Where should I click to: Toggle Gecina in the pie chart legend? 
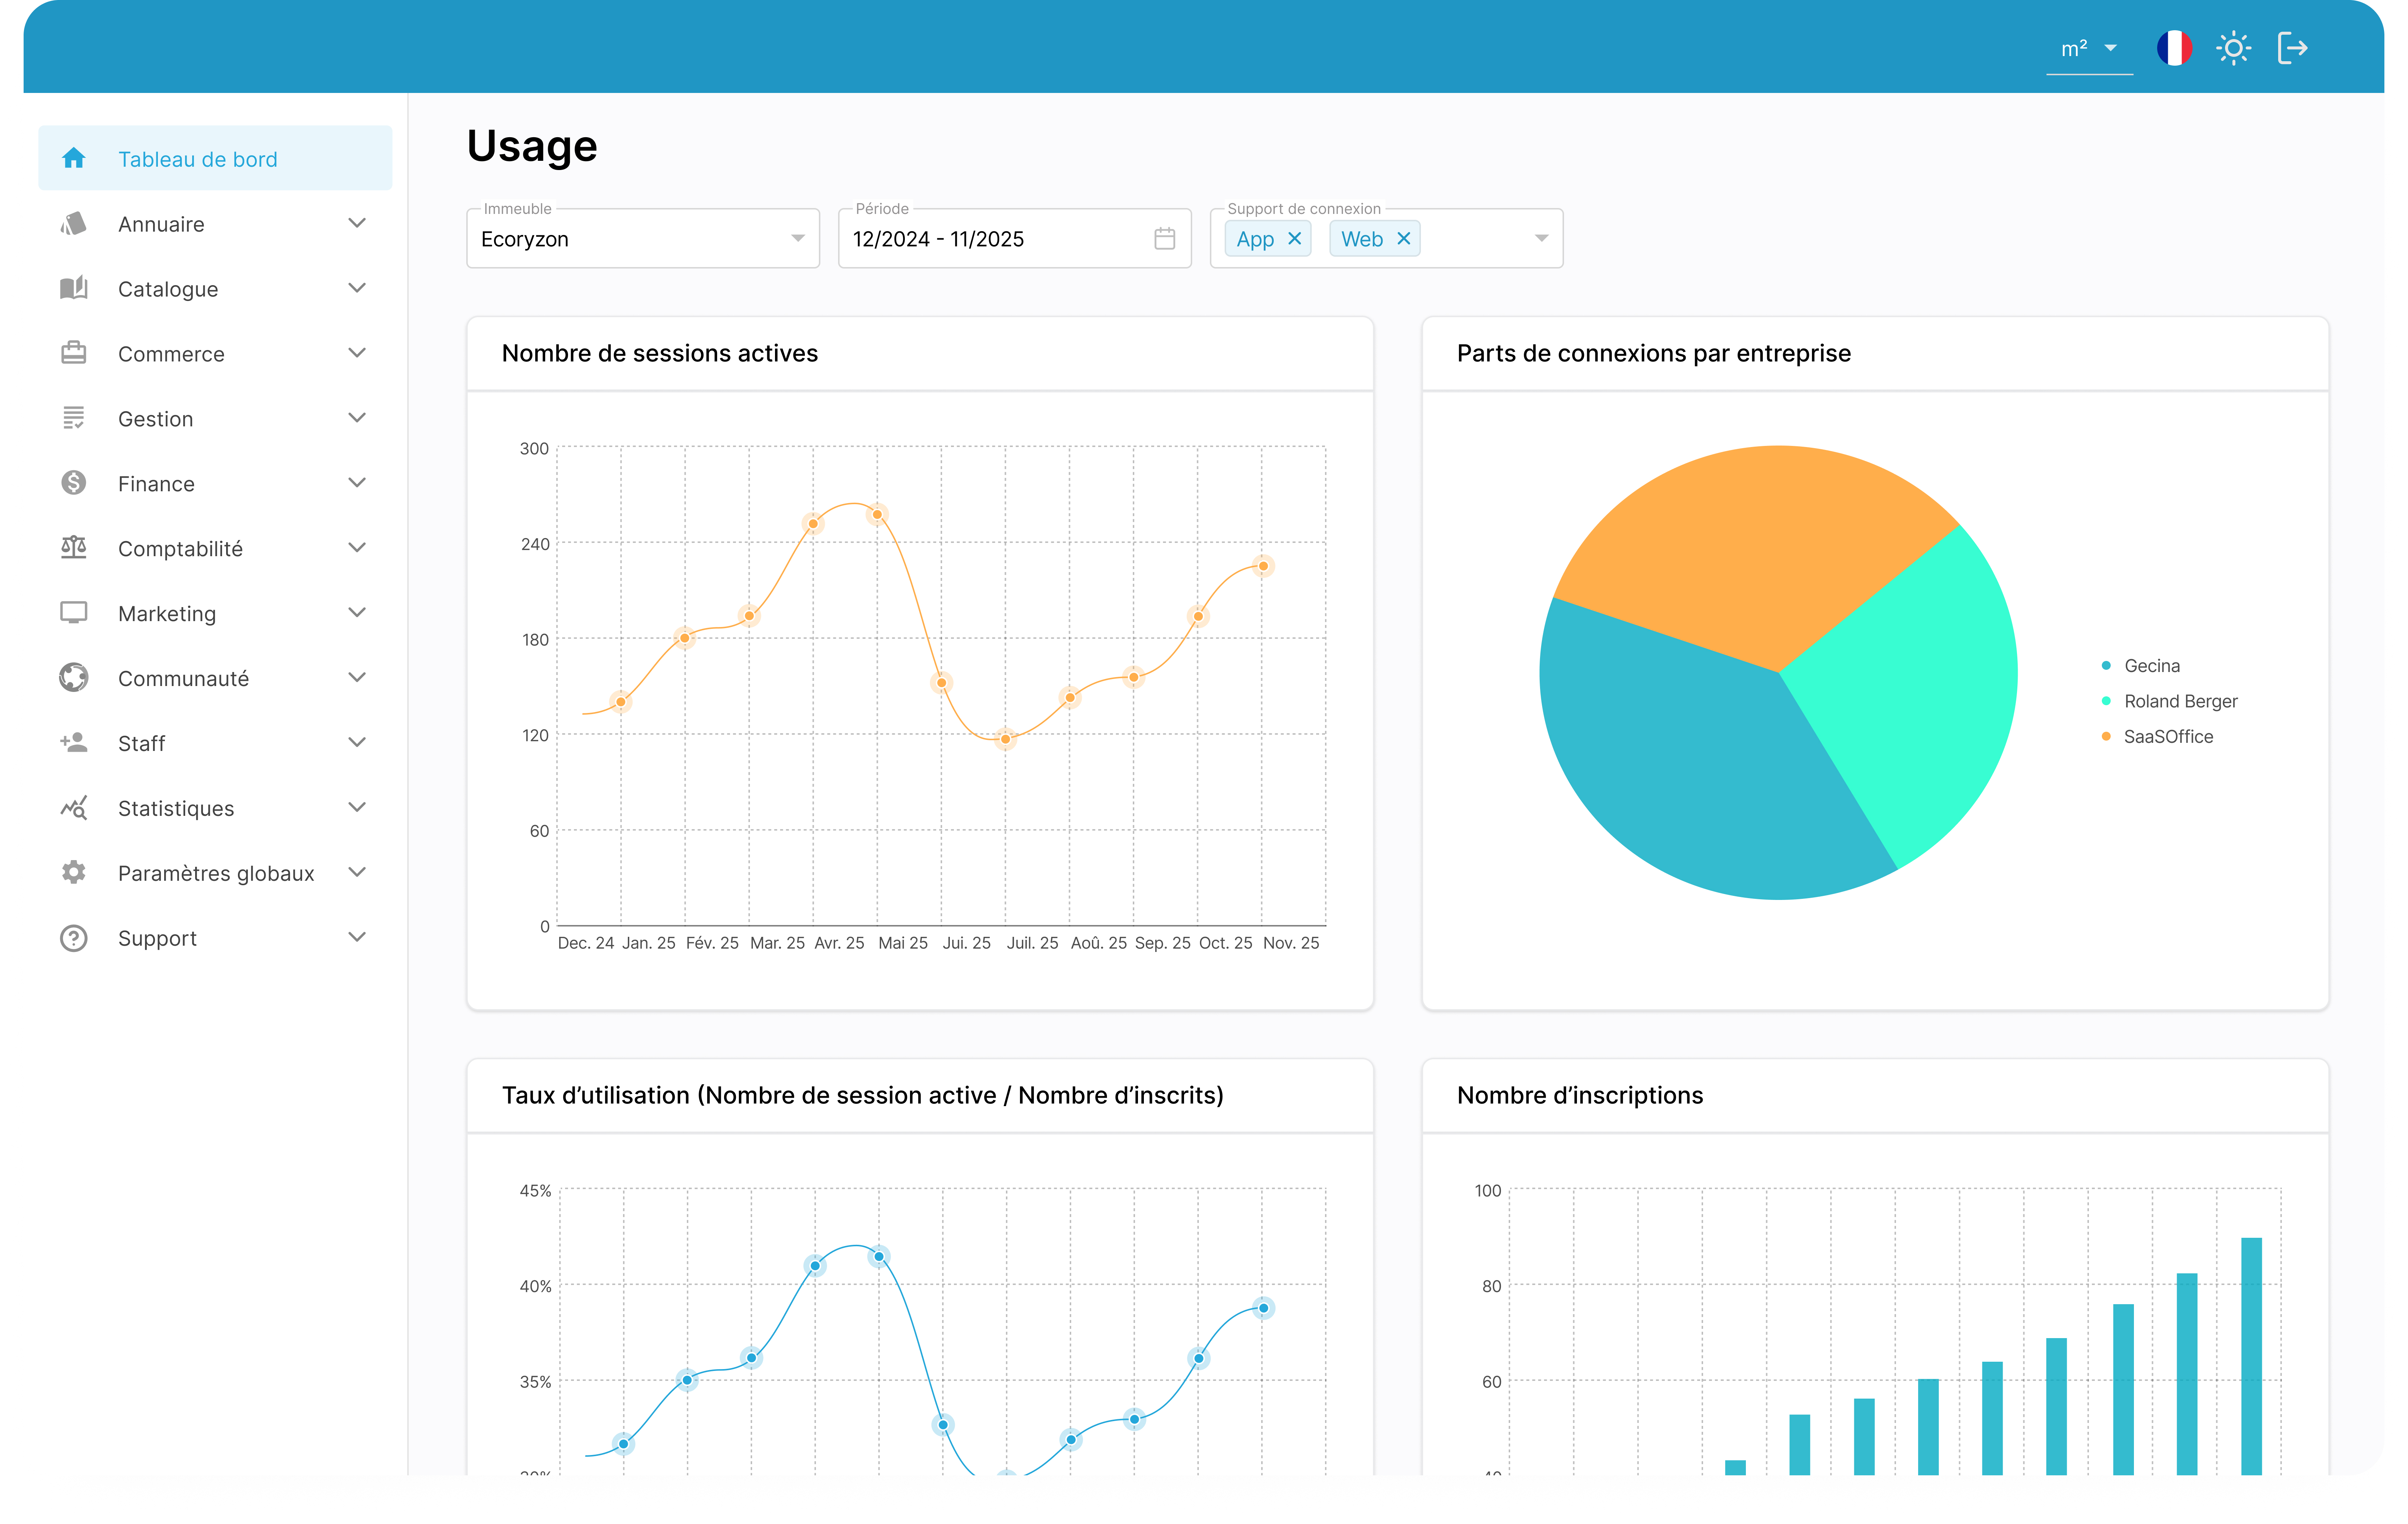[2141, 666]
